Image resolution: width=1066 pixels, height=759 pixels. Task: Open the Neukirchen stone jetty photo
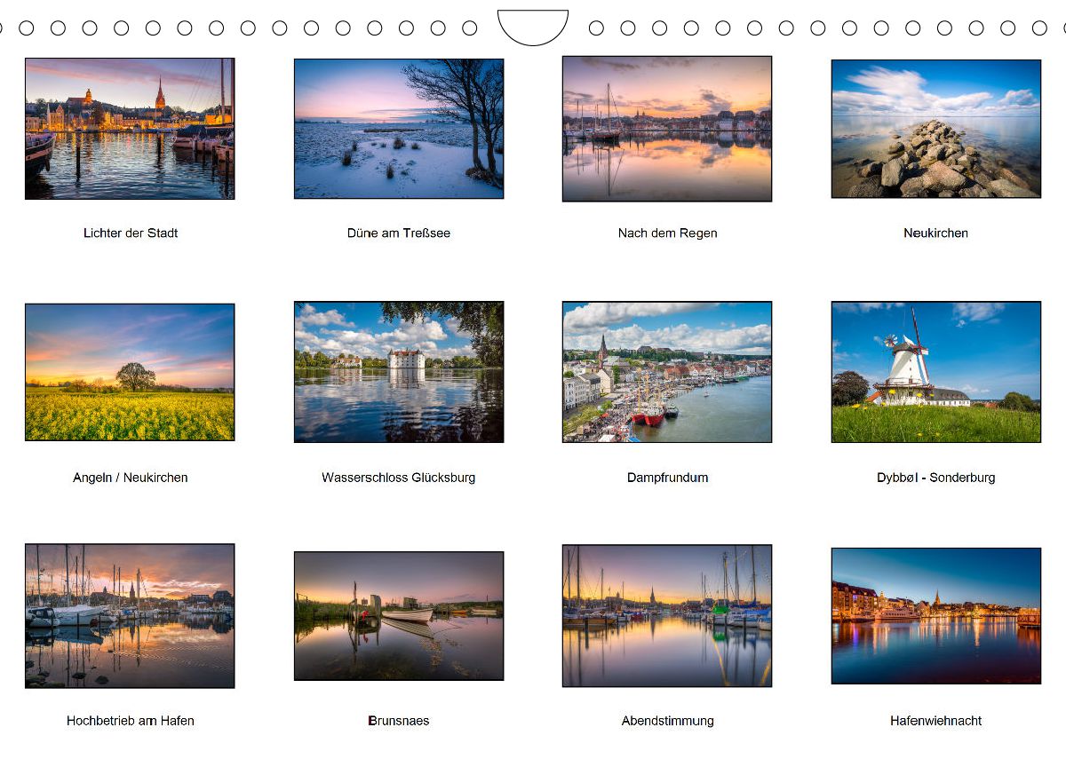936,129
